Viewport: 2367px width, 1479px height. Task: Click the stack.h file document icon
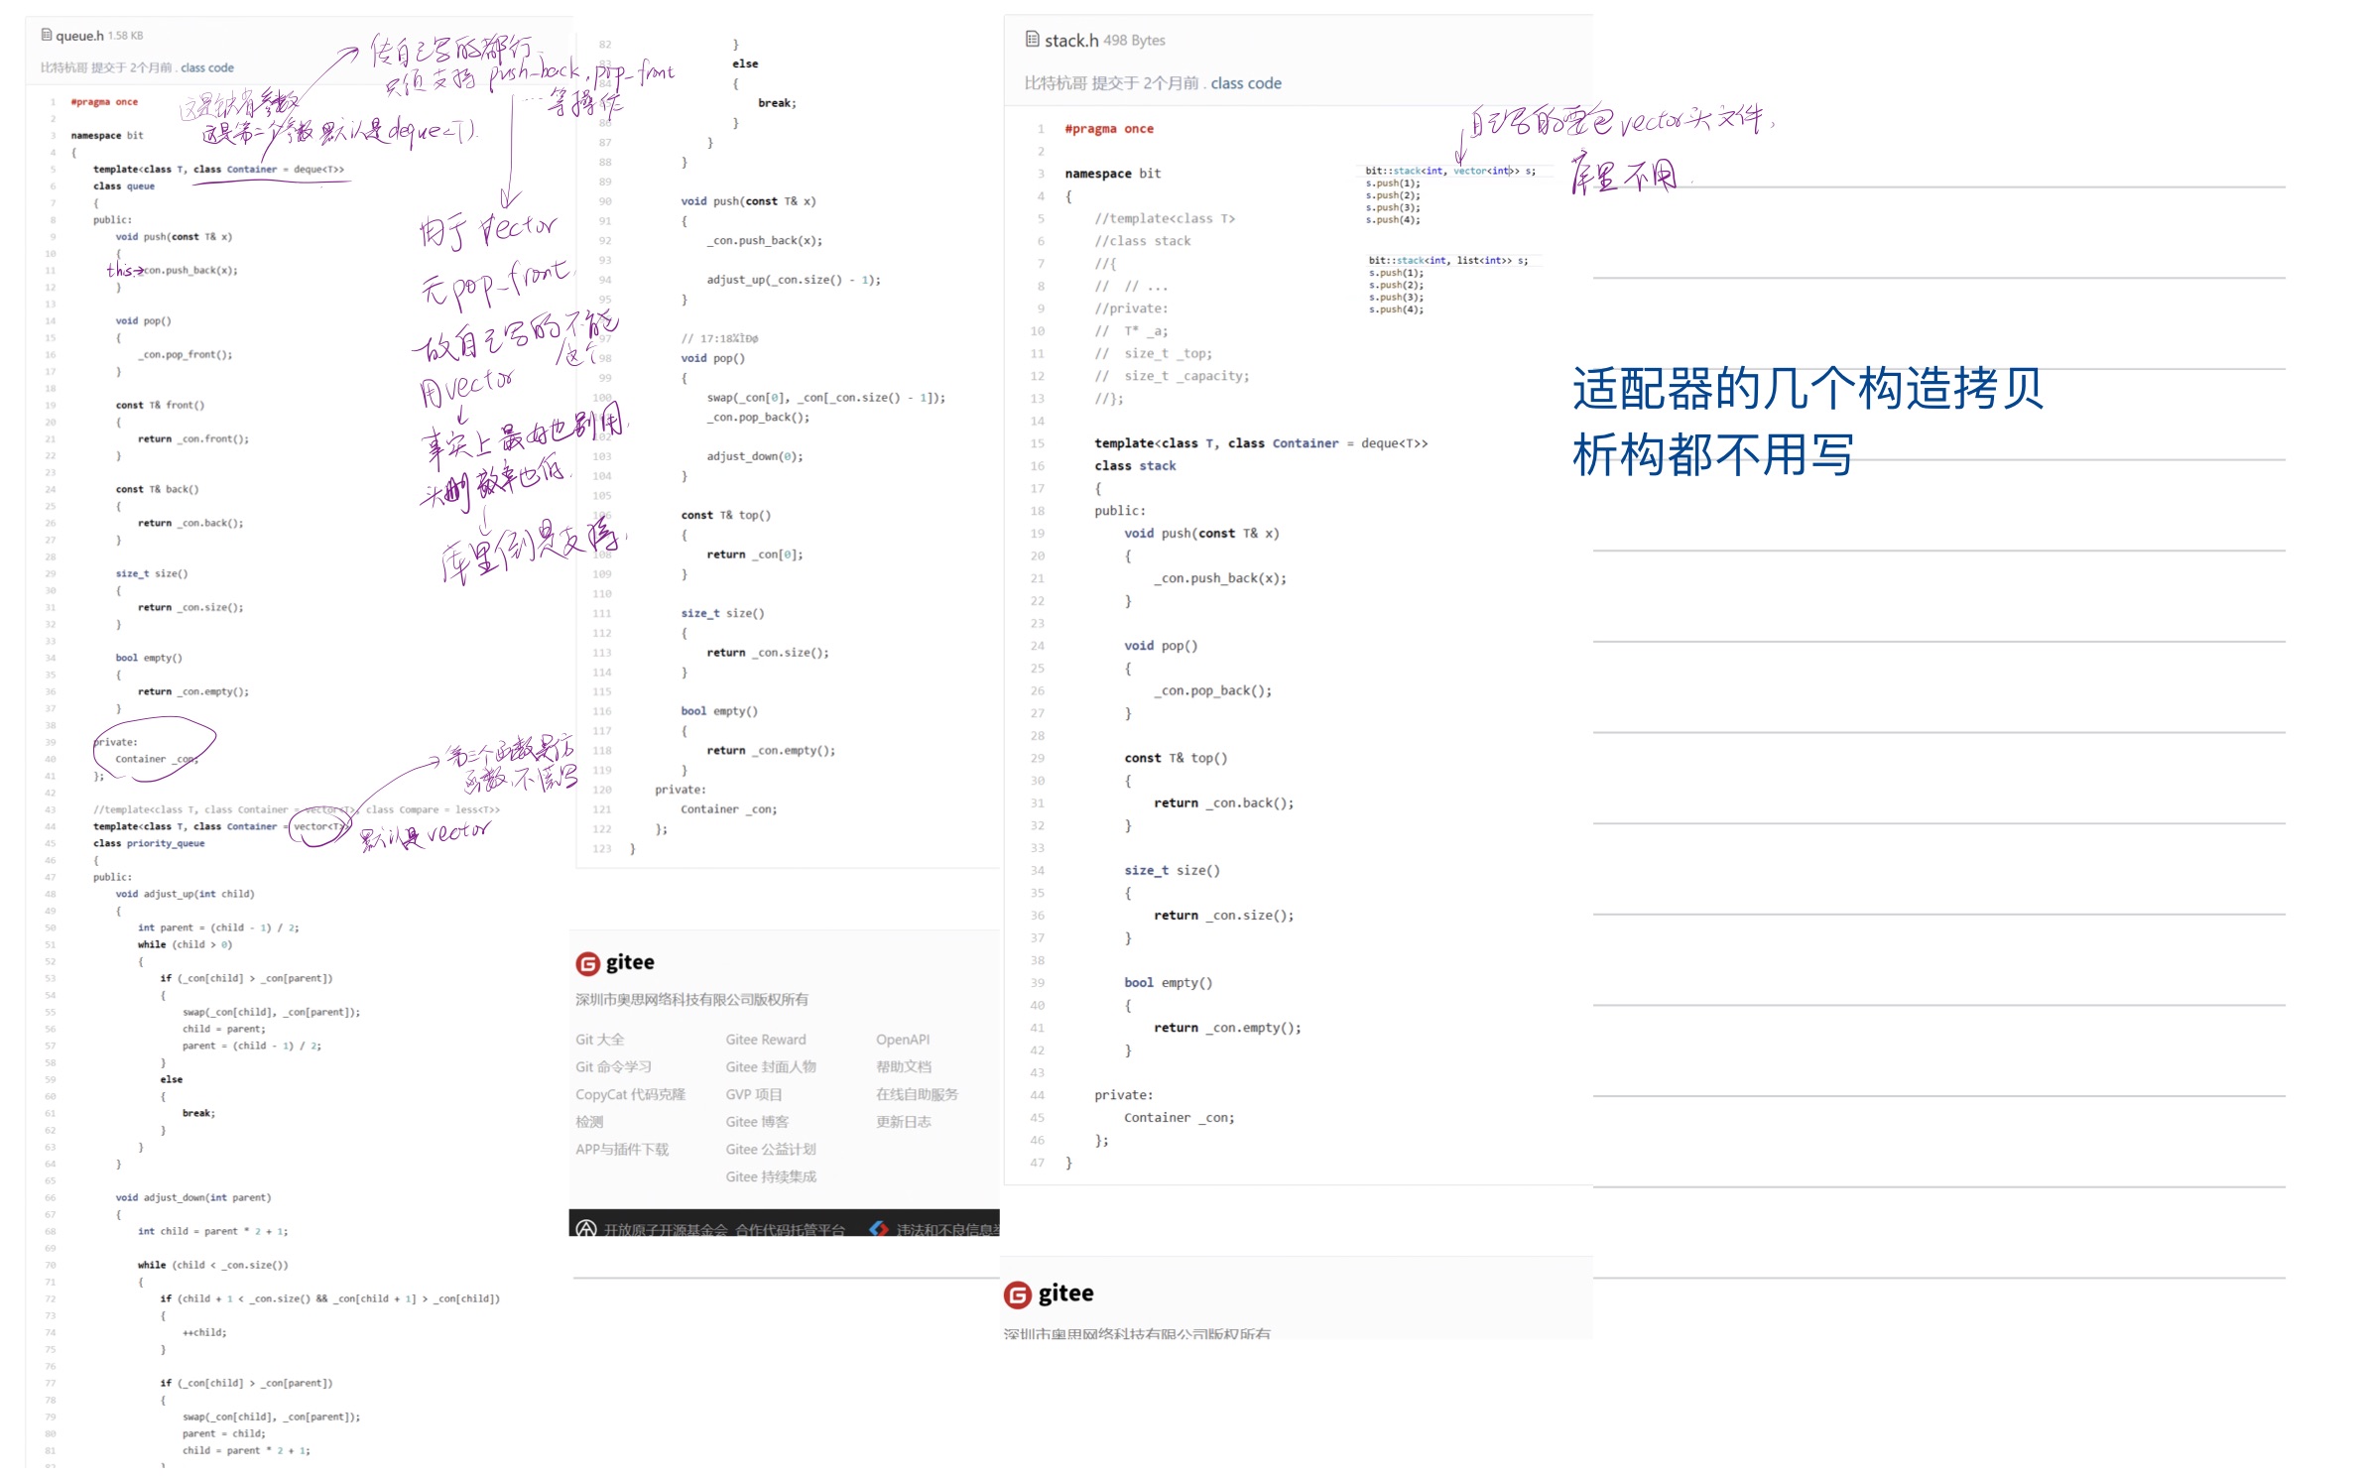click(1032, 40)
